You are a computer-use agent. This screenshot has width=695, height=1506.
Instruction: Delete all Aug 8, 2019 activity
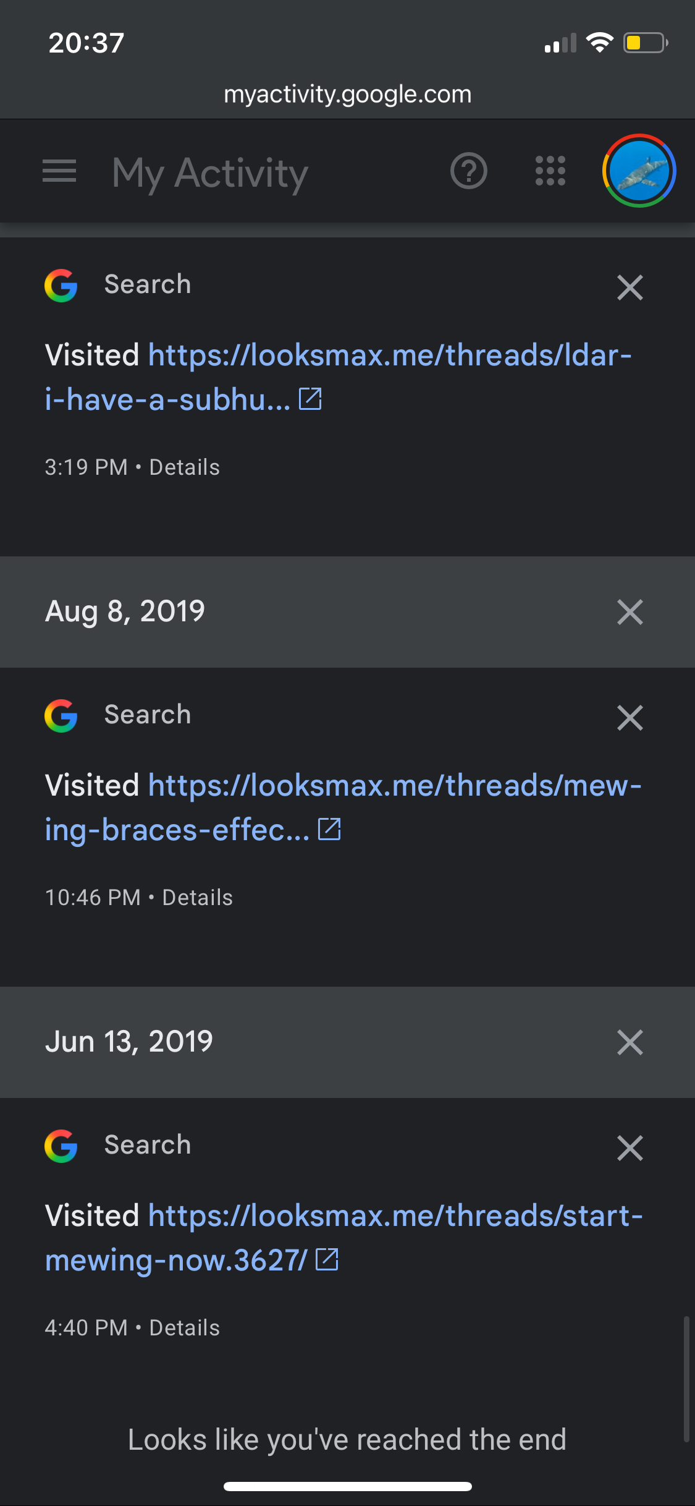click(x=630, y=612)
